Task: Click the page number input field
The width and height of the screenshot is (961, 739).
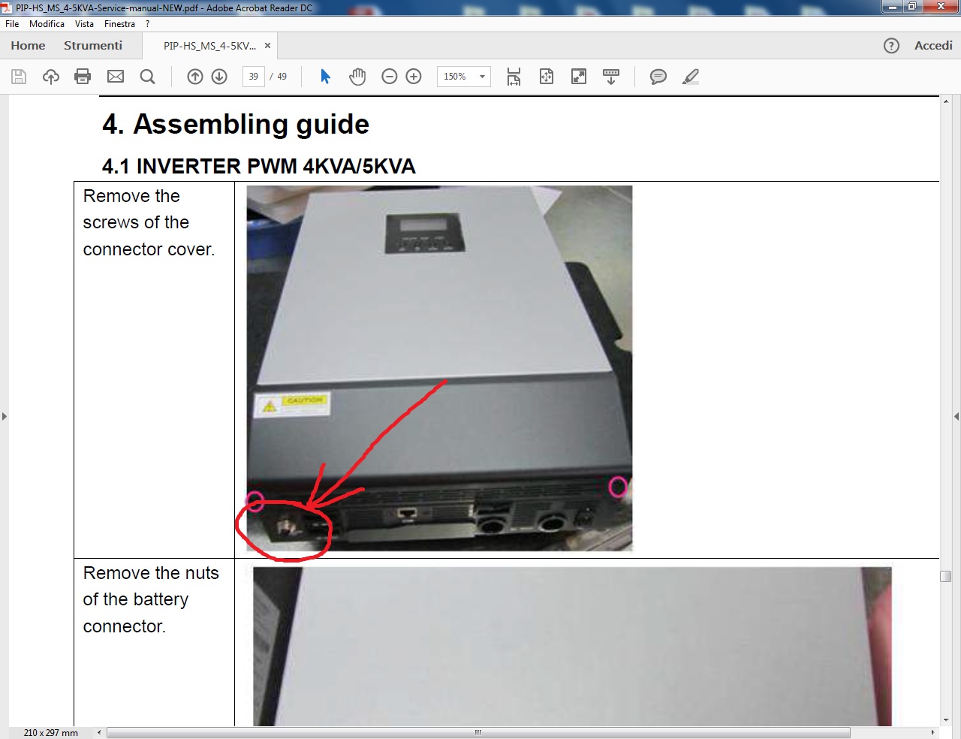Action: point(254,77)
